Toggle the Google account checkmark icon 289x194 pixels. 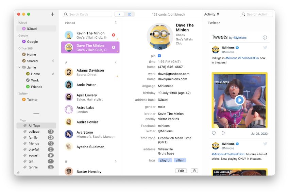click(24, 41)
